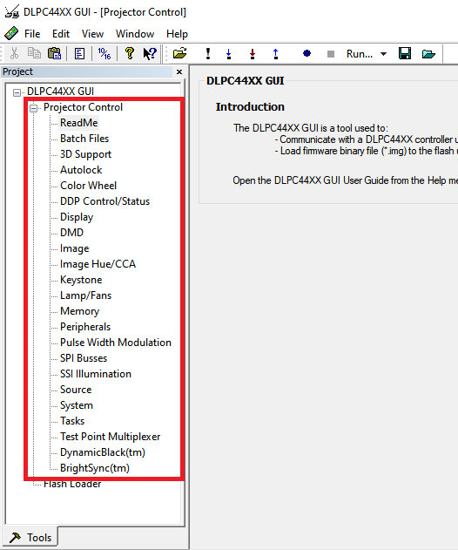Select the SSI Illumination tree item
The image size is (458, 550).
coord(95,374)
